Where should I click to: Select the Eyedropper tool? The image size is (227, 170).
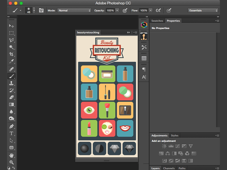11,61
